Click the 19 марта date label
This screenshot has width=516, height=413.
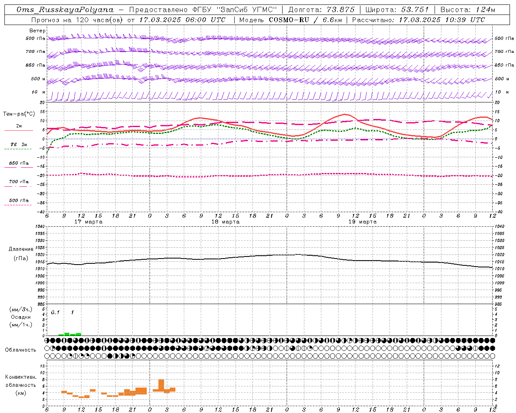[362, 222]
